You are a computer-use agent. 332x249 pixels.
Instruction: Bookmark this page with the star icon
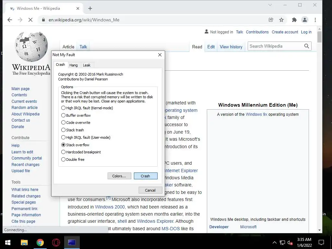281,20
